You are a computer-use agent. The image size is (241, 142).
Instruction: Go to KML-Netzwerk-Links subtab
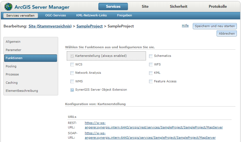[91, 15]
